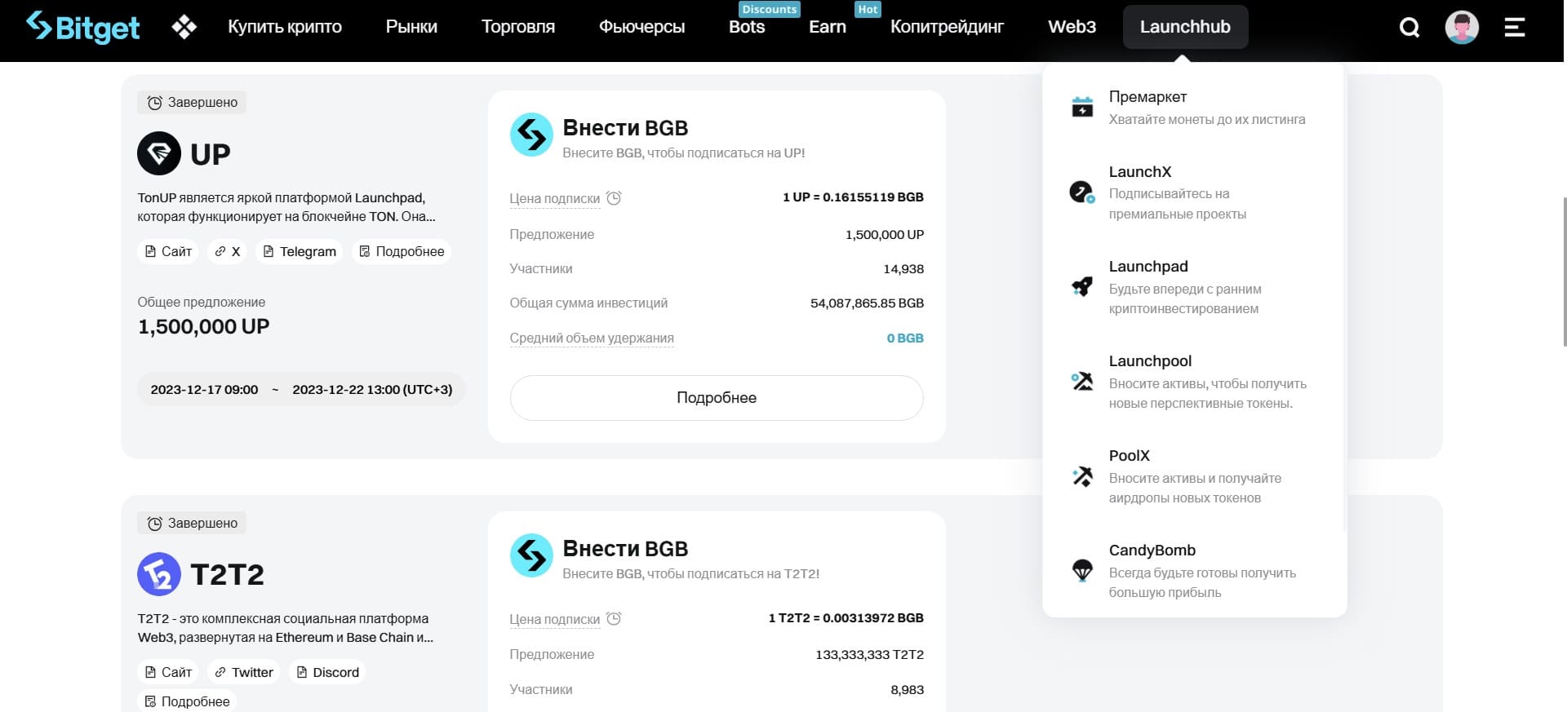Screen dimensions: 1567x712
Task: Click the CandyBomb parachute icon
Action: (1082, 570)
